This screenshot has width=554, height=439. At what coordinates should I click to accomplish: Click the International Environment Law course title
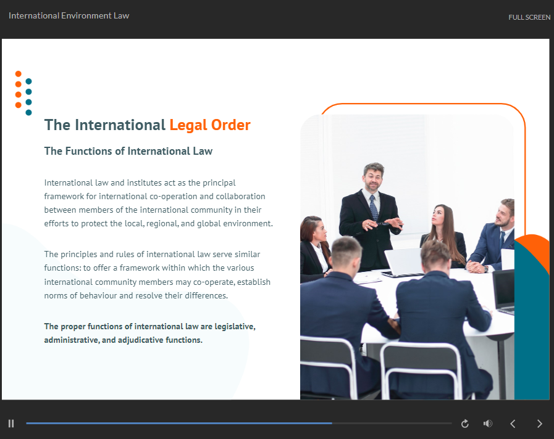[69, 16]
